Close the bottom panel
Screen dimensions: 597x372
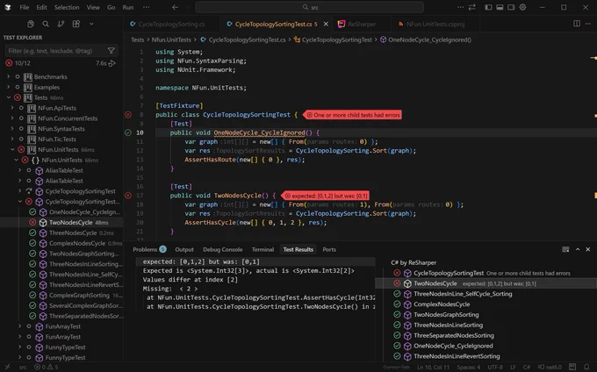(x=588, y=249)
